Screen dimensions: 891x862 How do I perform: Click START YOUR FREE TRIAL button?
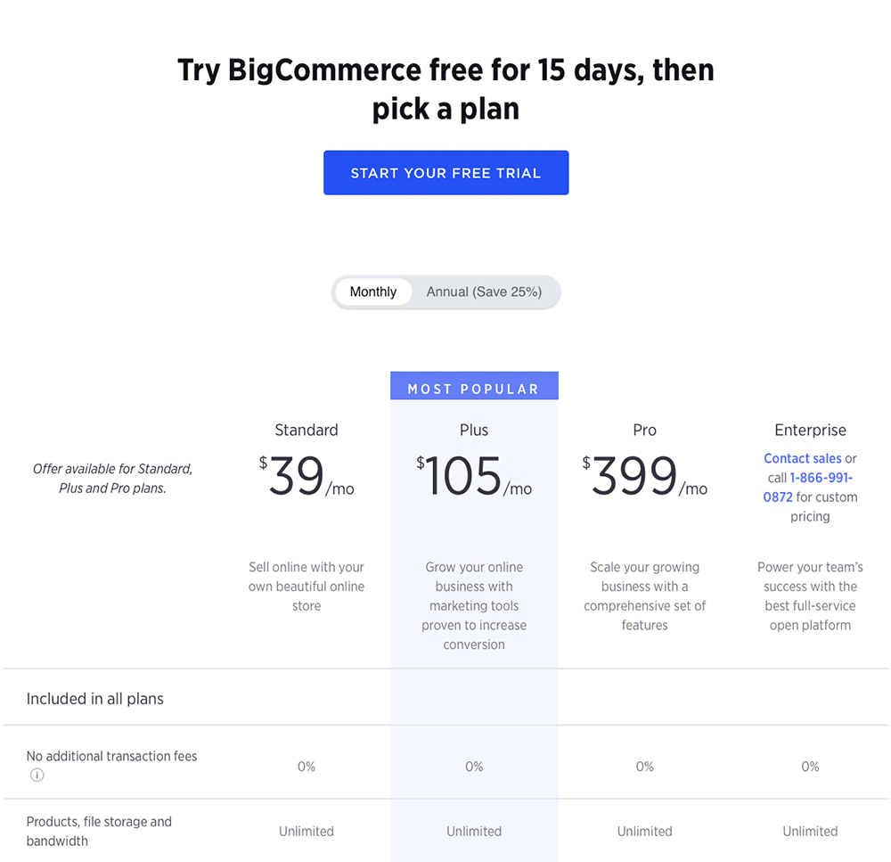click(x=446, y=173)
